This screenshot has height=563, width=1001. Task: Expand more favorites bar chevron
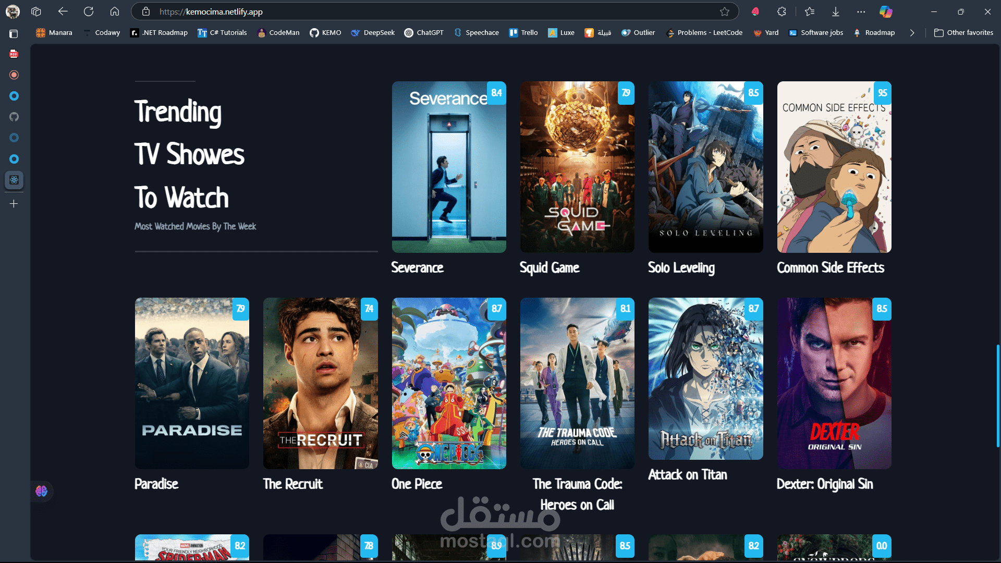click(912, 32)
